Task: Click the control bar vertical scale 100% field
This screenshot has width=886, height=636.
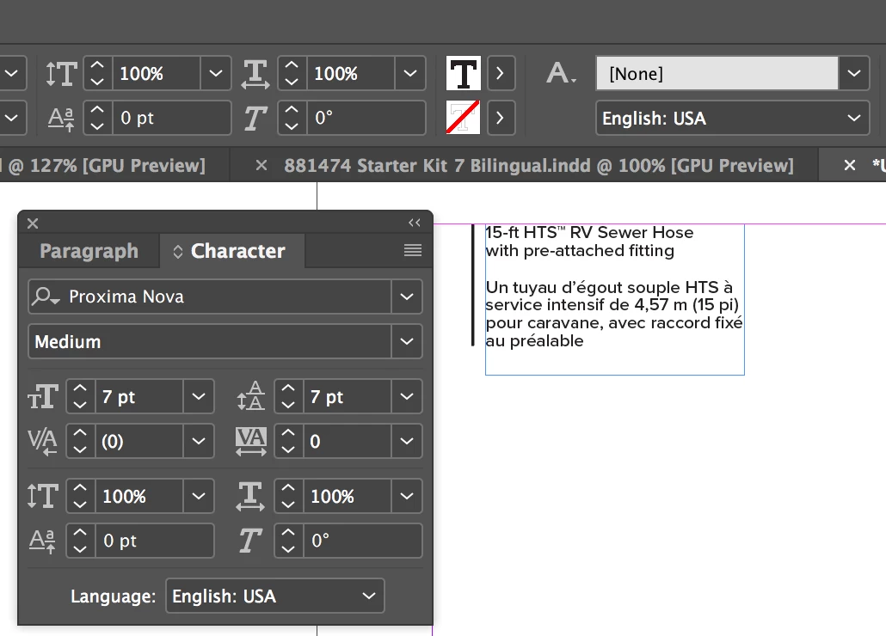Action: [x=157, y=73]
